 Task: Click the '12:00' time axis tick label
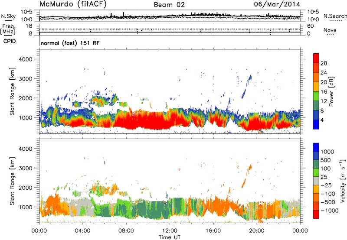170,231
